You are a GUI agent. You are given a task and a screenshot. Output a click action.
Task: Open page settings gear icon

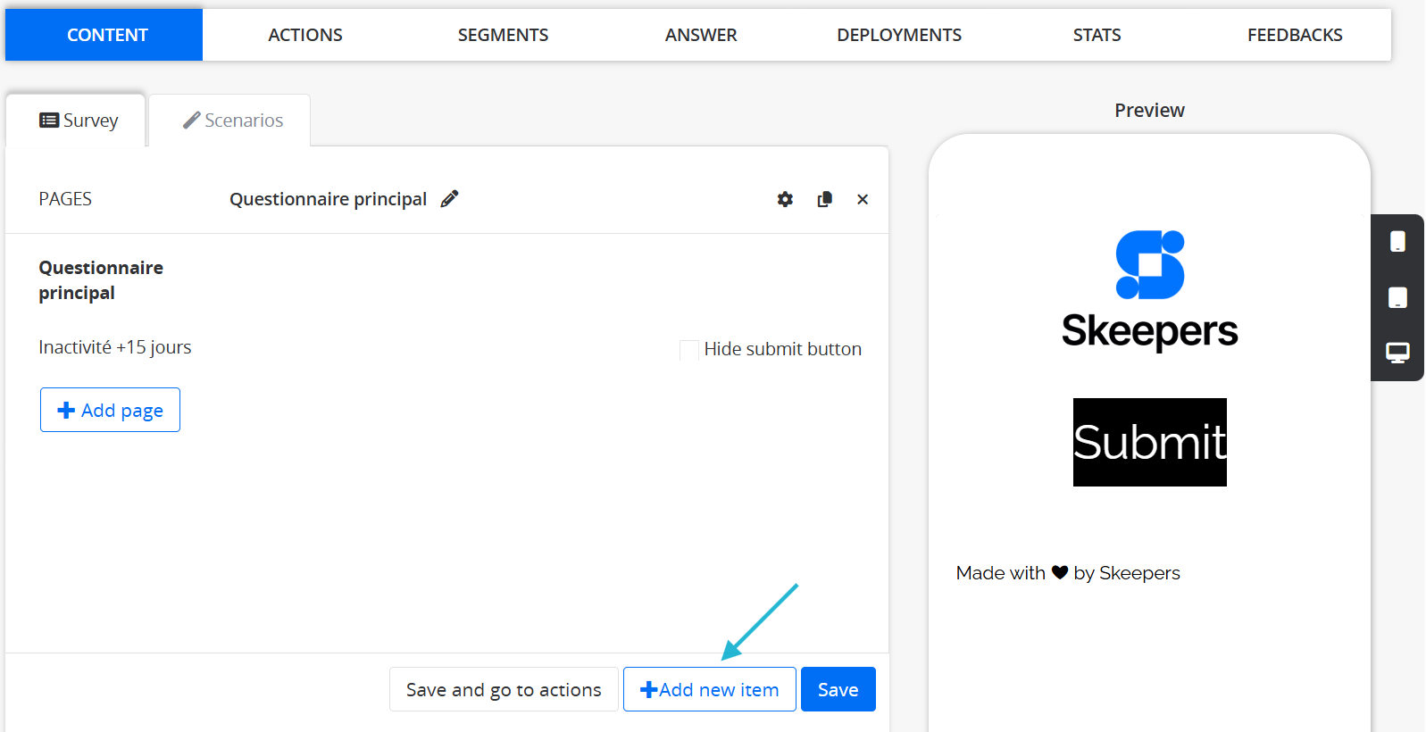coord(785,199)
